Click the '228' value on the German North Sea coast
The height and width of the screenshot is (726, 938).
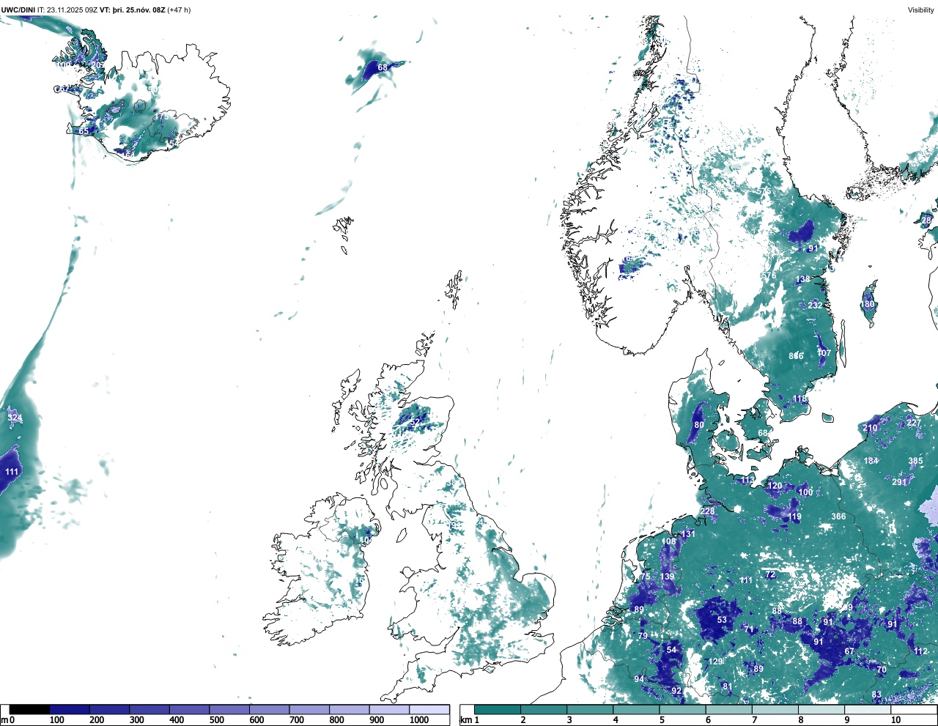[x=707, y=511]
